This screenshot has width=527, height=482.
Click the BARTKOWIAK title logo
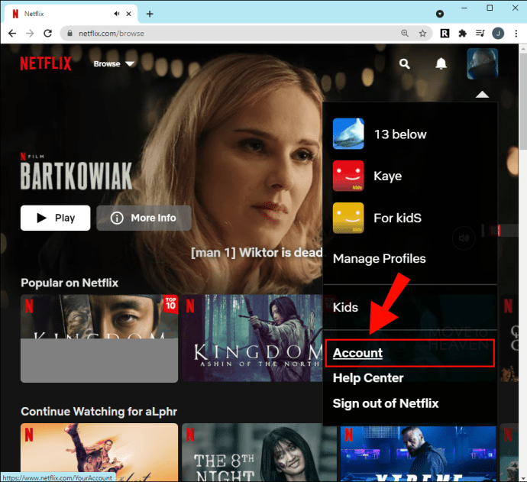[x=76, y=176]
